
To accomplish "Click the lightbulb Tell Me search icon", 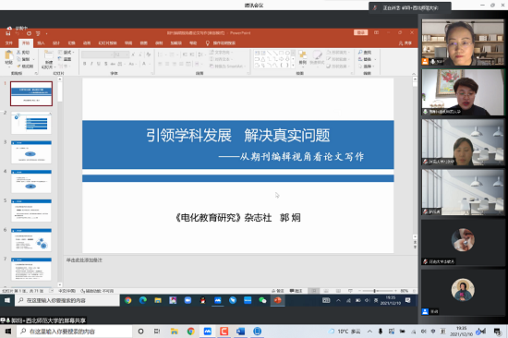I will tap(208, 43).
